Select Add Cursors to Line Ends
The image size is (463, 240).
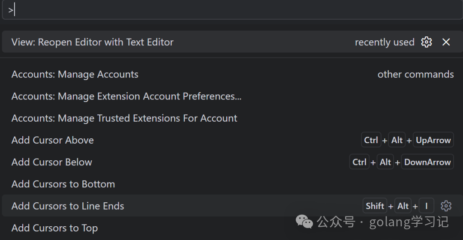(x=68, y=206)
